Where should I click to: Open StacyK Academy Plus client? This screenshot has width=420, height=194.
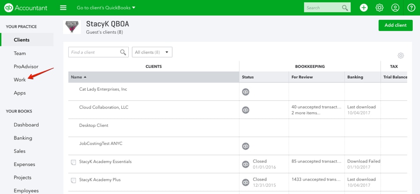click(x=100, y=179)
